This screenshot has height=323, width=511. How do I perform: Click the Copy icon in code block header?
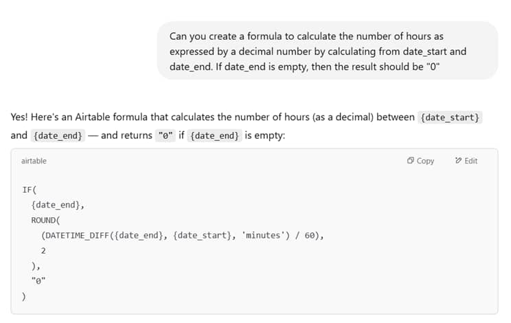(x=410, y=160)
